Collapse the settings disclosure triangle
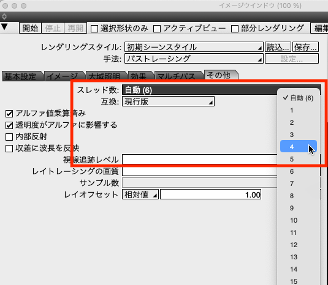This screenshot has width=328, height=285. pos(4,27)
